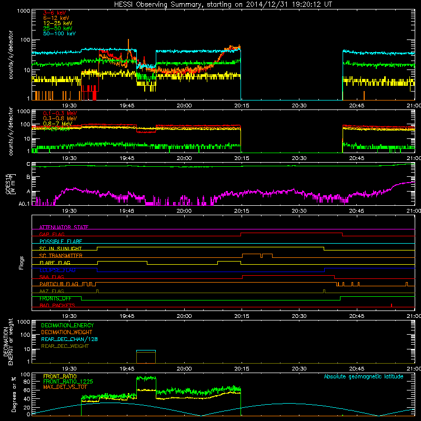Click the raised GAP_FLAG segment

click(292, 233)
